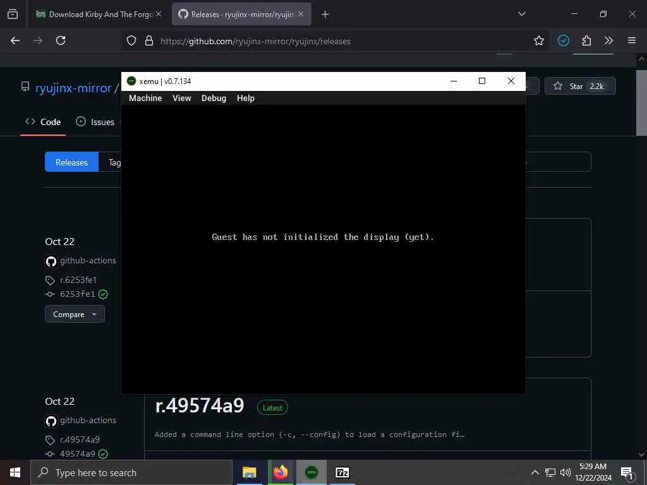The image size is (647, 485).
Task: Open the notification center icon
Action: 627,473
